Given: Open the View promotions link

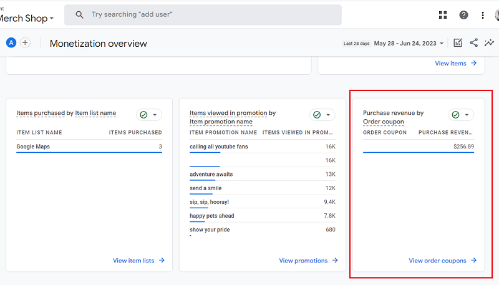Looking at the screenshot, I should 303,261.
